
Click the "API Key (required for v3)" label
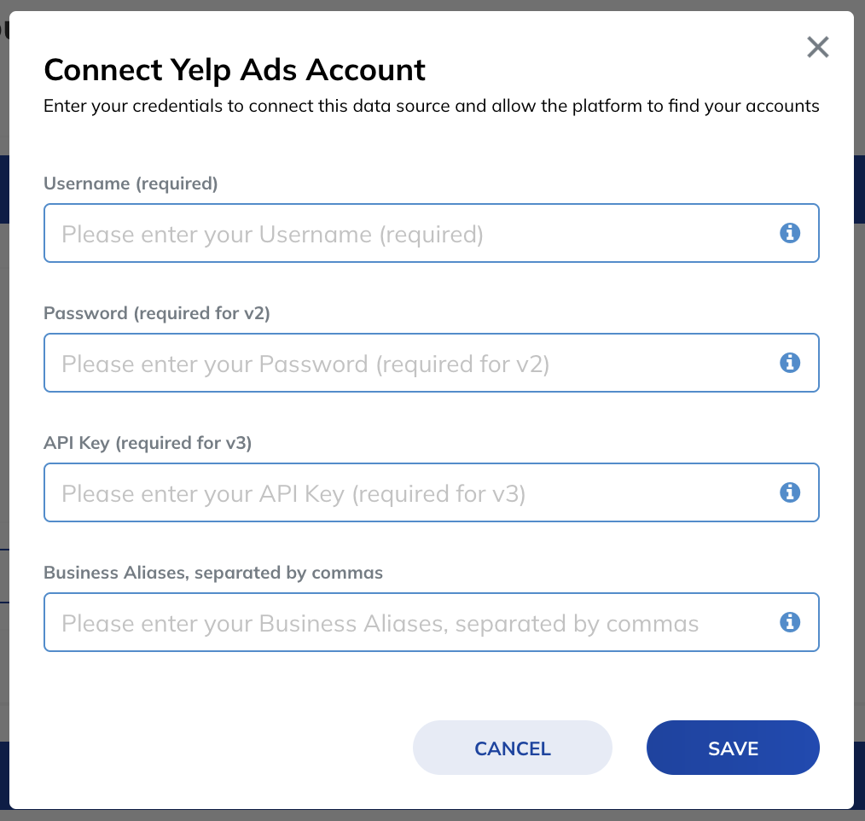point(148,442)
